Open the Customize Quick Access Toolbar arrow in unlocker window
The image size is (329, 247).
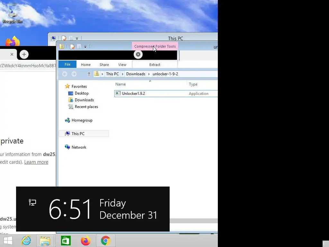tap(85, 47)
